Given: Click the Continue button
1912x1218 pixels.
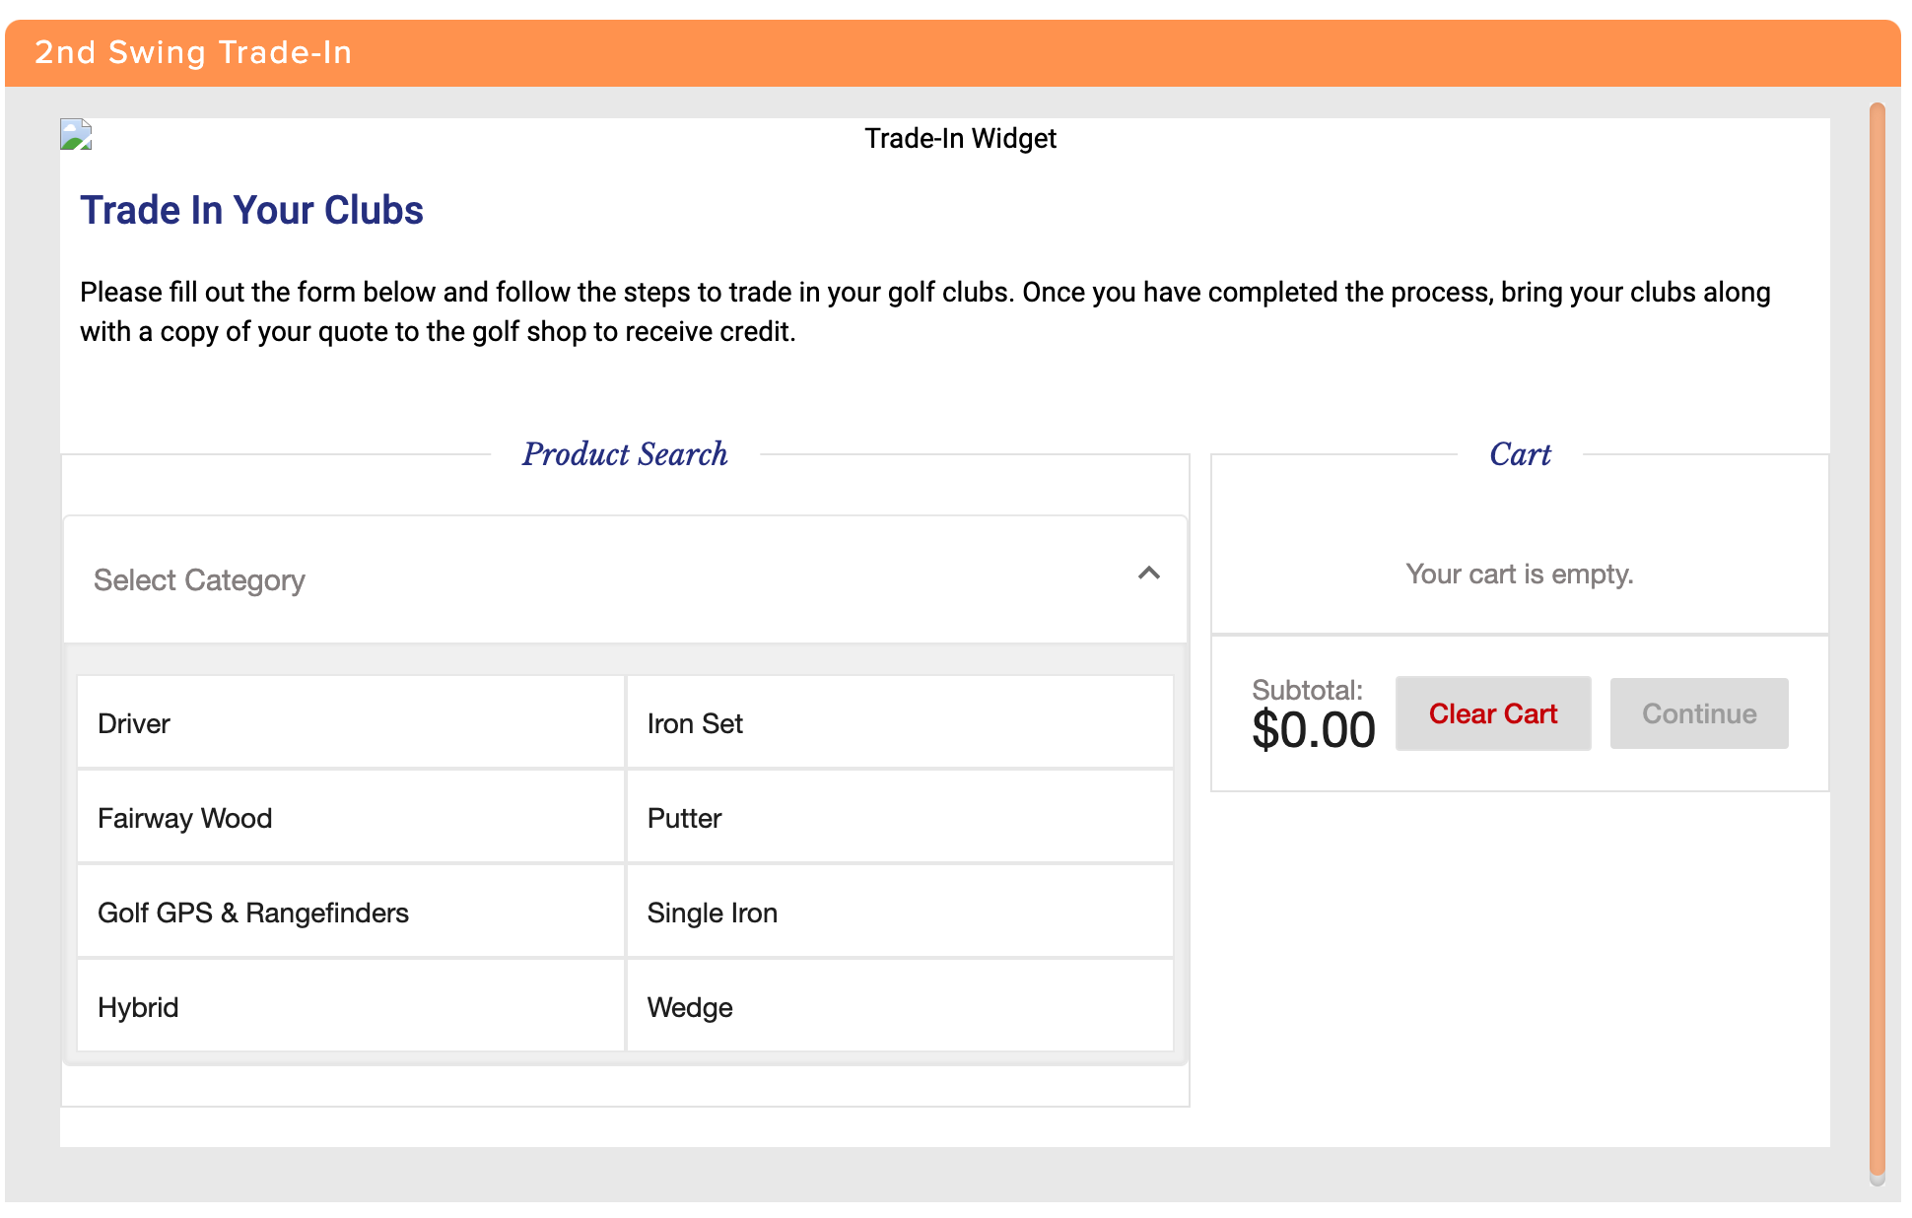Looking at the screenshot, I should (1699, 713).
